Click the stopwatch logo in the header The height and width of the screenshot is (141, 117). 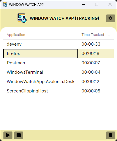click(22, 18)
